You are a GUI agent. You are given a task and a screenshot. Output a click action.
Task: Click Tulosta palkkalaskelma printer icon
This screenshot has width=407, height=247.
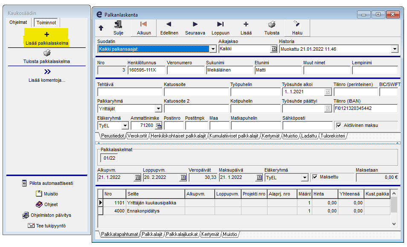(x=47, y=53)
